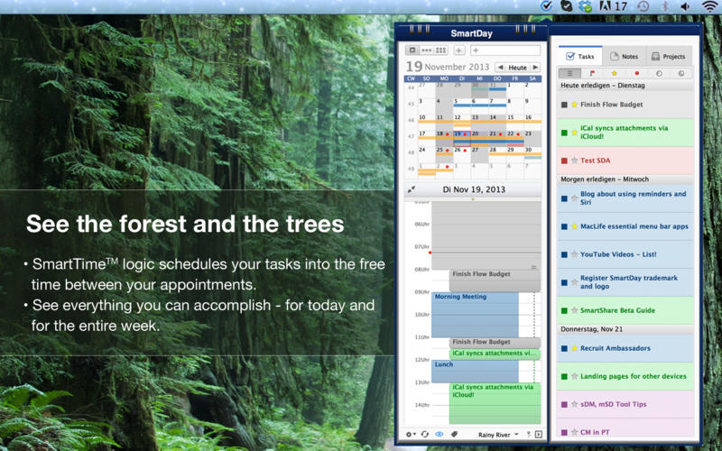Image resolution: width=722 pixels, height=451 pixels.
Task: Switch to the Projects tab
Action: tap(668, 57)
